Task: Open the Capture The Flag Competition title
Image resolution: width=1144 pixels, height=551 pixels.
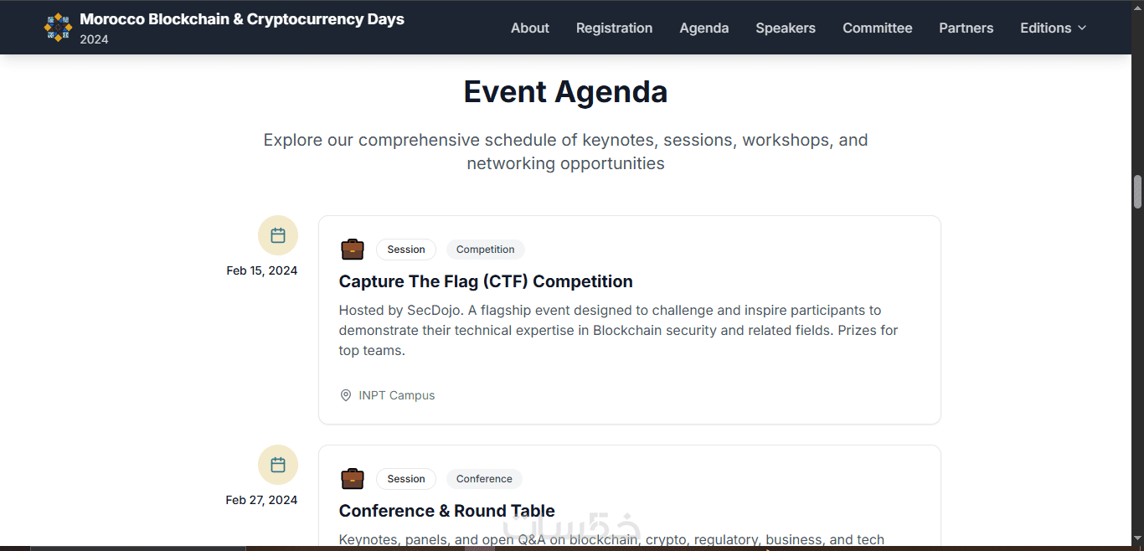Action: (486, 281)
